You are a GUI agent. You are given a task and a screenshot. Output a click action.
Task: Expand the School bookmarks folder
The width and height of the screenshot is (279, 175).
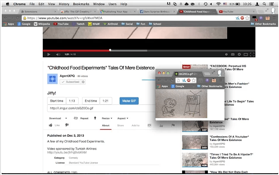point(155,24)
